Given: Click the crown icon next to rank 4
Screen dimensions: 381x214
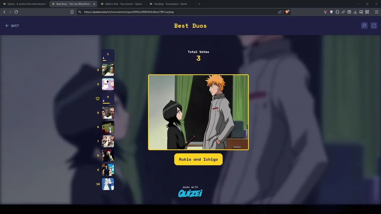Looking at the screenshot, I should [98, 98].
